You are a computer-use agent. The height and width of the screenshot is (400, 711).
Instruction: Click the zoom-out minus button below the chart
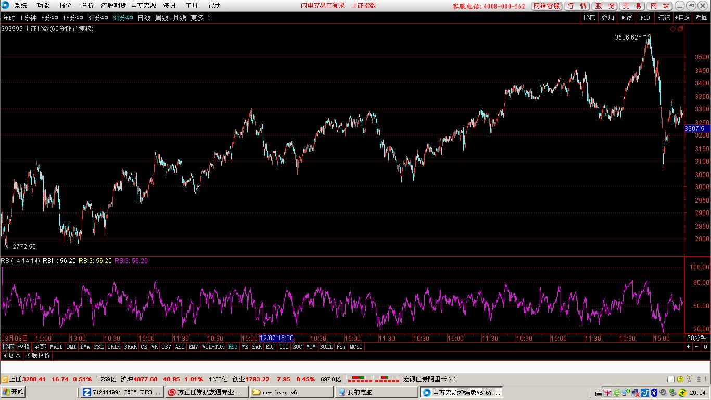696,347
